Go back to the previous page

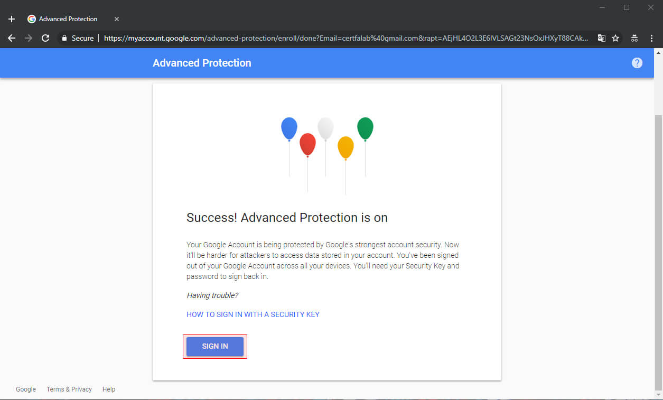click(x=12, y=38)
